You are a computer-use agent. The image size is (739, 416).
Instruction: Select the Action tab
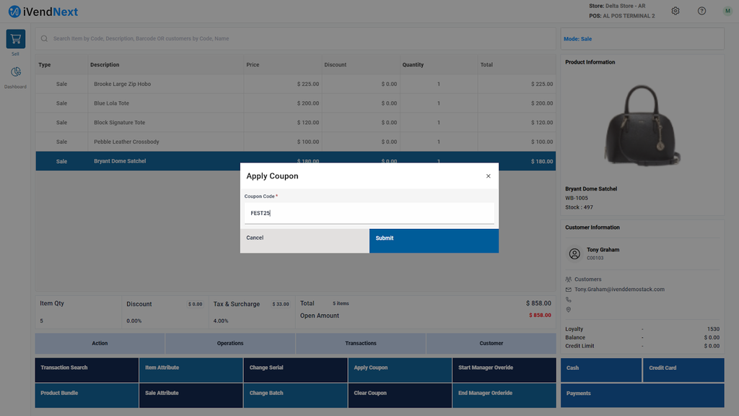pyautogui.click(x=100, y=343)
